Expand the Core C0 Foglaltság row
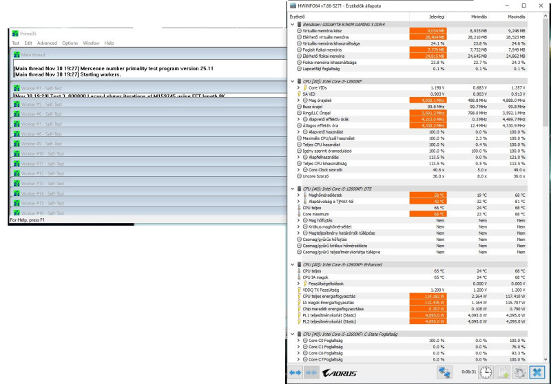551x384 pixels. coord(298,340)
